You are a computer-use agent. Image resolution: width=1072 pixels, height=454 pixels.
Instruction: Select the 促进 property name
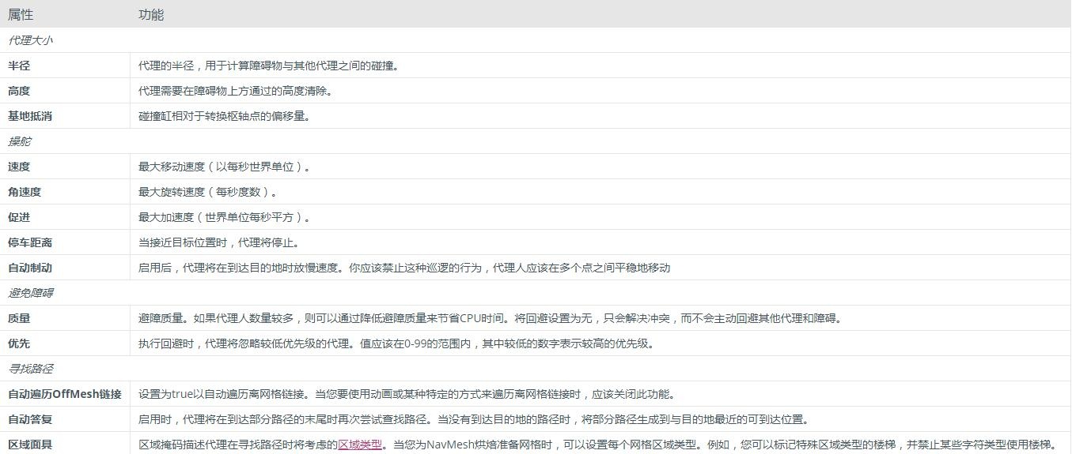coord(19,217)
